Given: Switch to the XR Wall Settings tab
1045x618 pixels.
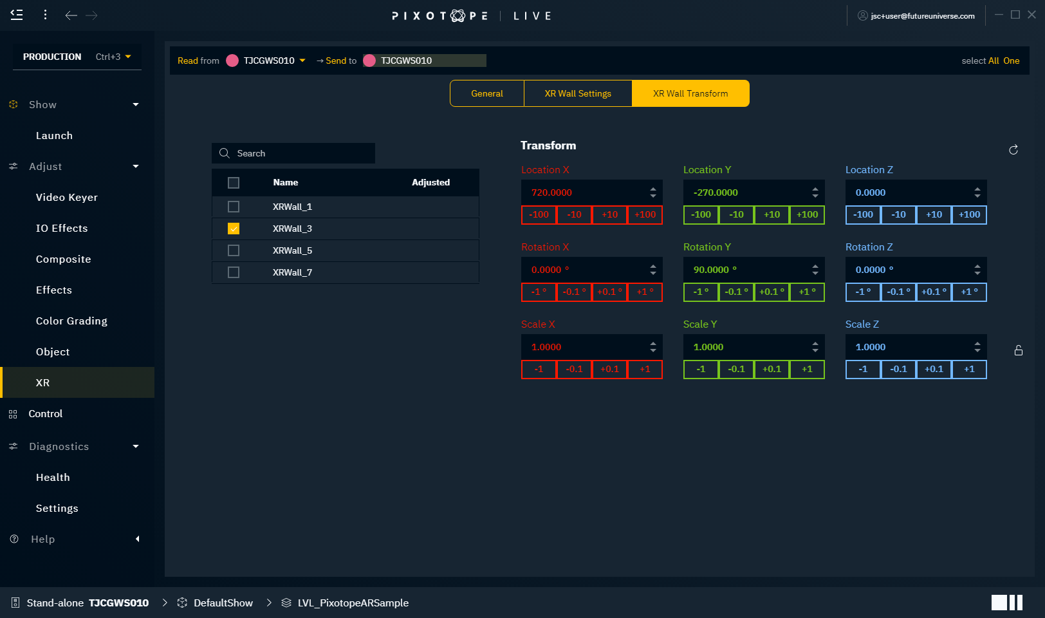Looking at the screenshot, I should pos(578,93).
